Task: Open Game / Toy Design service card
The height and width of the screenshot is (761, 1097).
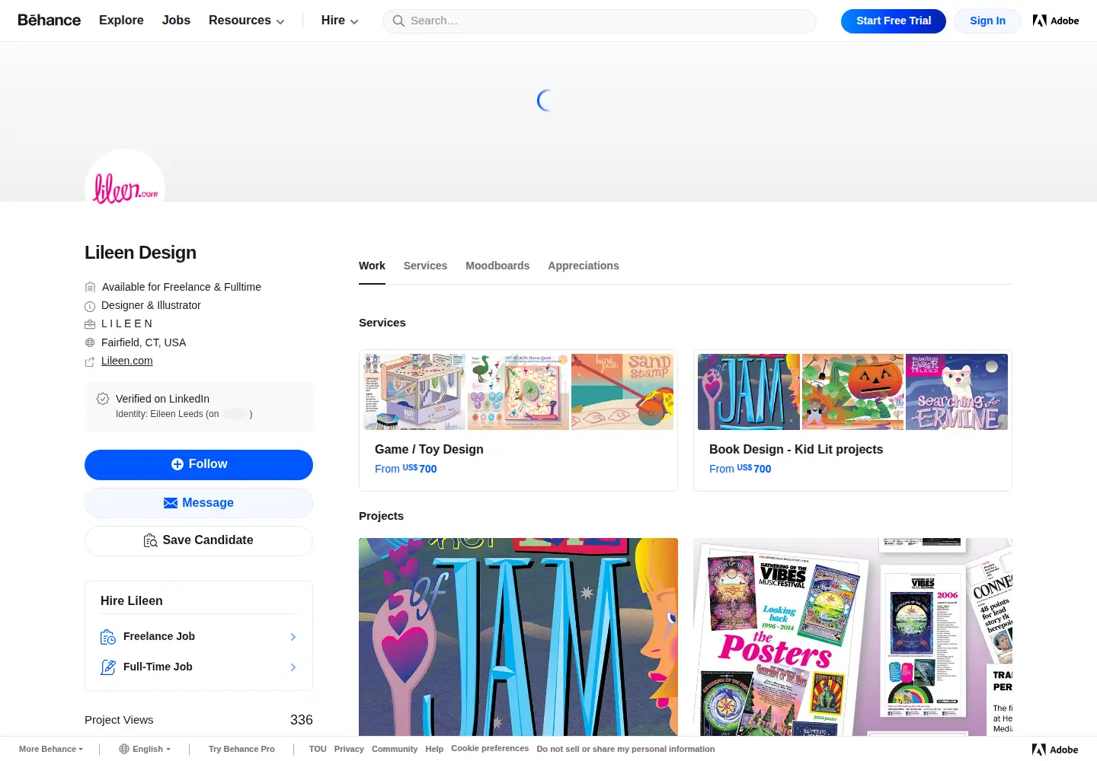Action: tap(518, 420)
